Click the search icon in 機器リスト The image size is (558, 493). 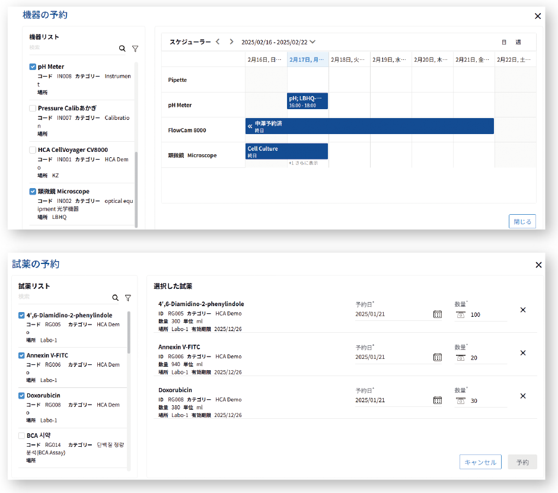click(x=122, y=49)
